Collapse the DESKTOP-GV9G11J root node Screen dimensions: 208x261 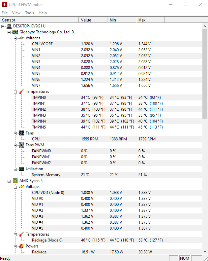point(3,26)
